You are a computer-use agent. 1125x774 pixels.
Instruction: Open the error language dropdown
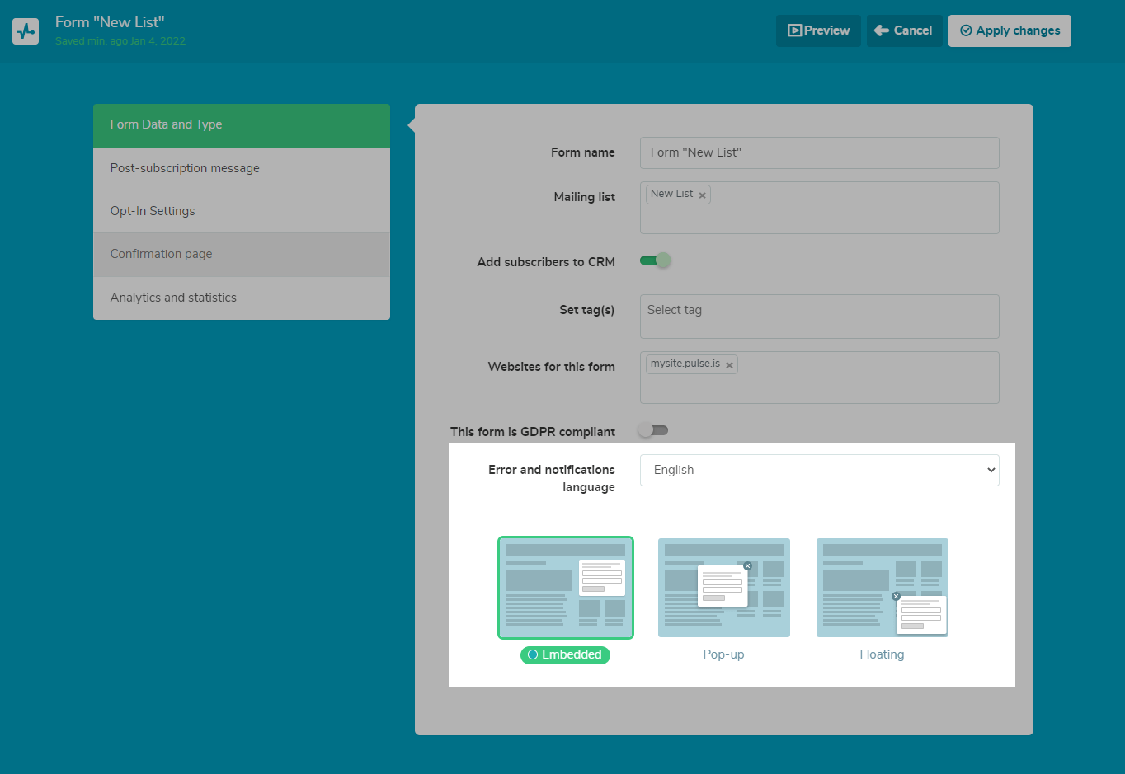click(x=819, y=470)
